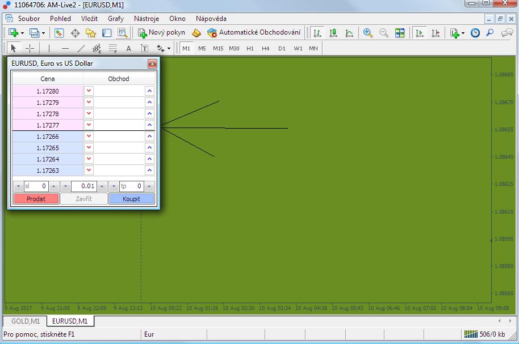Viewport: 519px width, 344px height.
Task: Decrease the sl value stepper
Action: (x=18, y=186)
